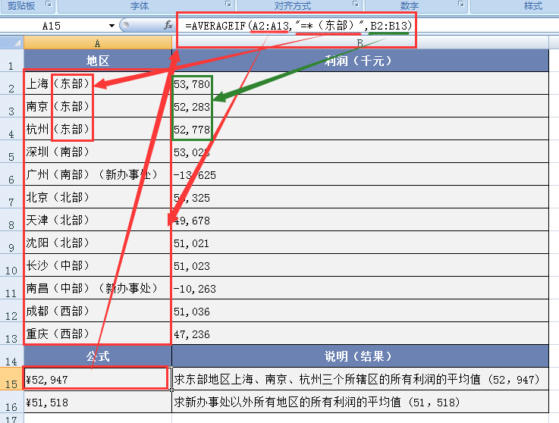Select result cell ¥52,947
Viewport: 559px width, 423px height.
[x=98, y=379]
